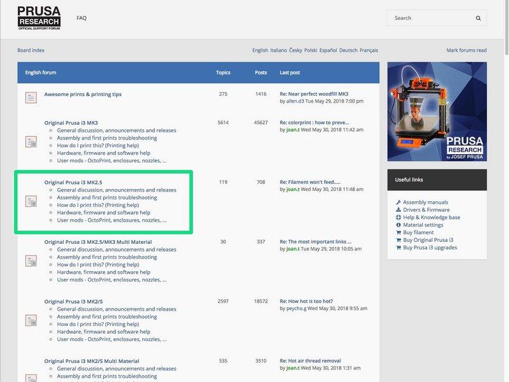Open Drivers & Firmware link
Screen dimensions: 510x382
426,210
